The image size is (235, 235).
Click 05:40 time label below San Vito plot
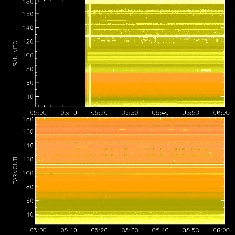tap(160, 113)
